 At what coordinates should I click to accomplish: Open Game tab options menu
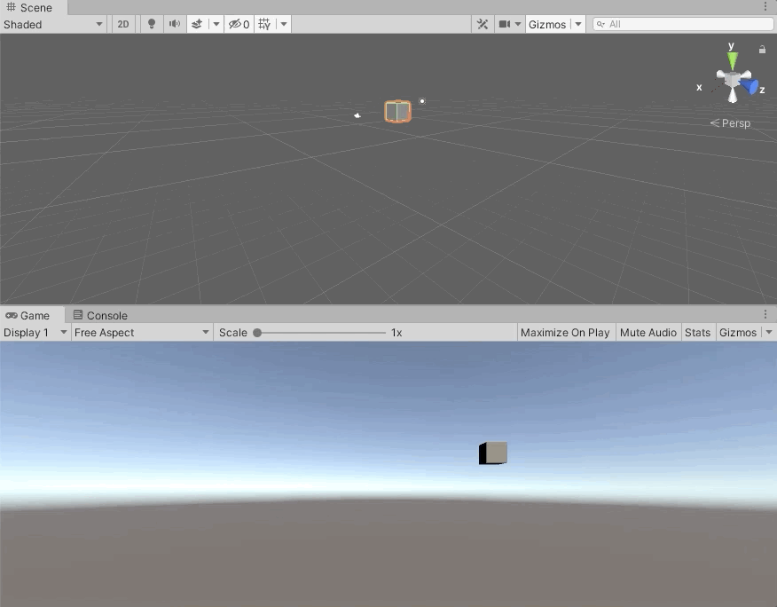(x=765, y=314)
